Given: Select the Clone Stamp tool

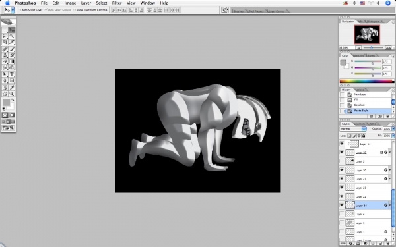Looking at the screenshot, I should pyautogui.click(x=5, y=55).
